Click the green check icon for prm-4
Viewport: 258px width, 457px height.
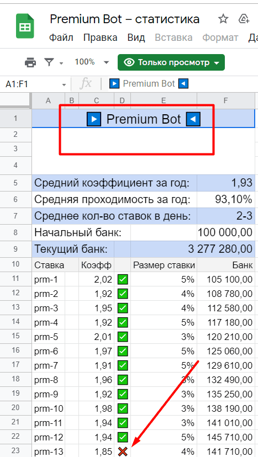coord(123,322)
